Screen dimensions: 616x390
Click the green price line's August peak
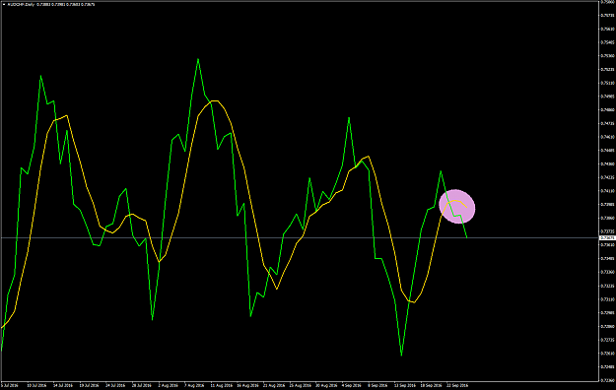click(198, 60)
